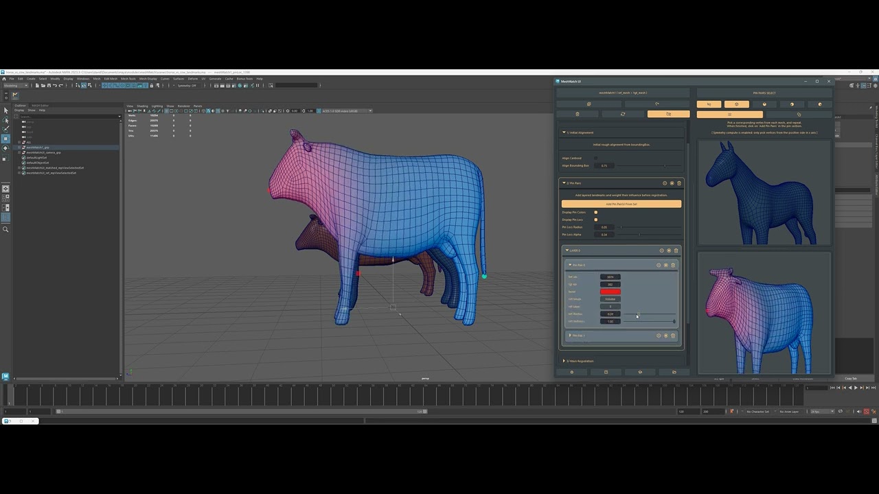Screen dimensions: 879x494
Task: Delete Pin Pair 0 using its trash icon
Action: pyautogui.click(x=673, y=265)
